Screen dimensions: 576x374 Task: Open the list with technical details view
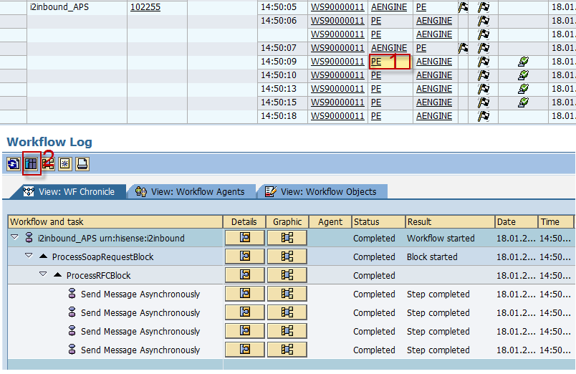[32, 164]
